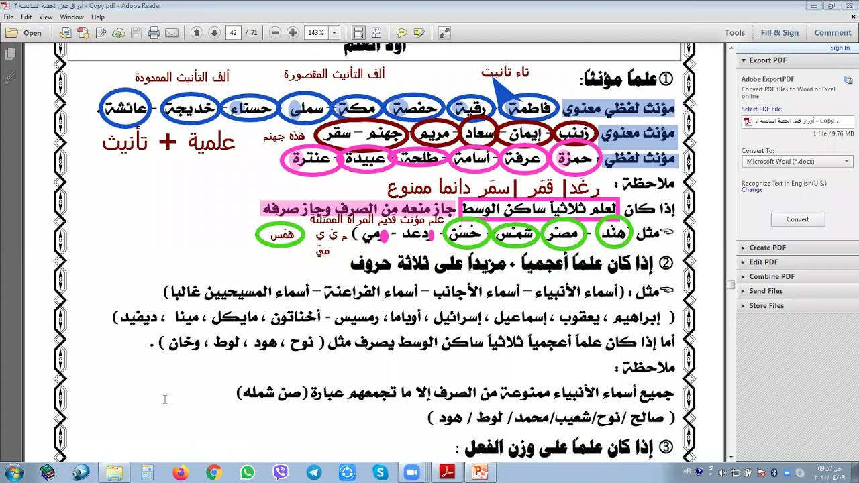Image resolution: width=859 pixels, height=483 pixels.
Task: Open the Convert To Microsoft Word dropdown
Action: pyautogui.click(x=797, y=162)
